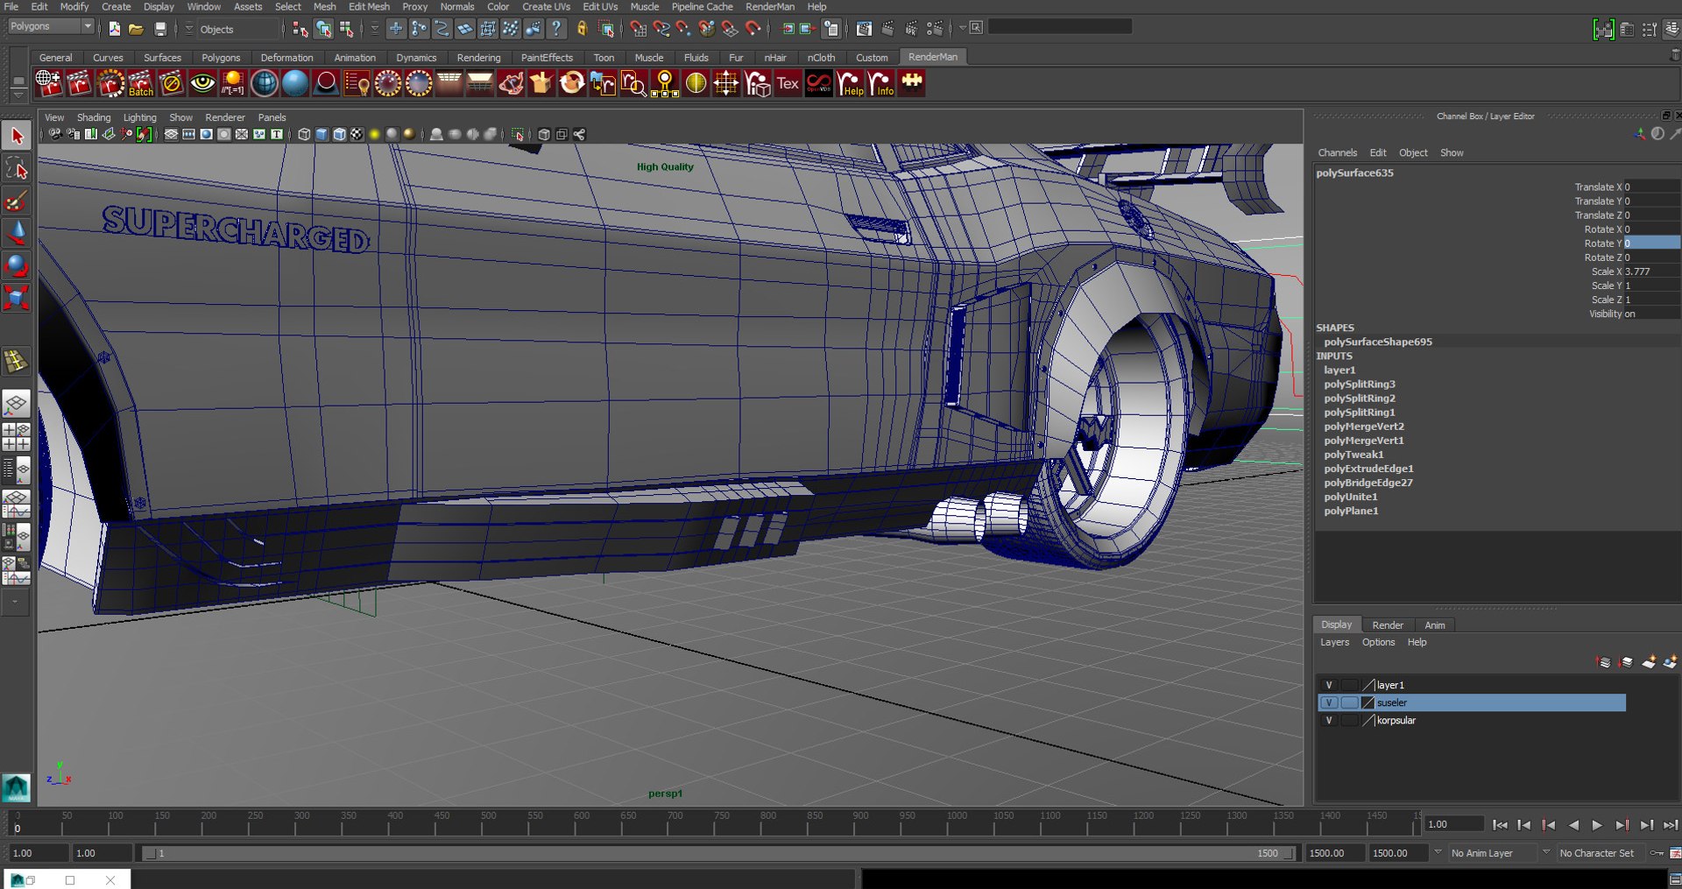
Task: Click the RenderMan Info shelf icon
Action: click(880, 83)
